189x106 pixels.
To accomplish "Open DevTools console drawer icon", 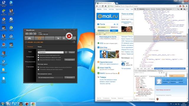I will (x=178, y=9).
